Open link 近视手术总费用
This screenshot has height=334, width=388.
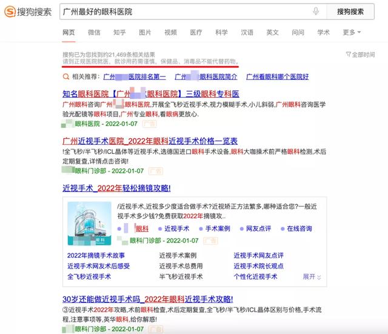181,266
